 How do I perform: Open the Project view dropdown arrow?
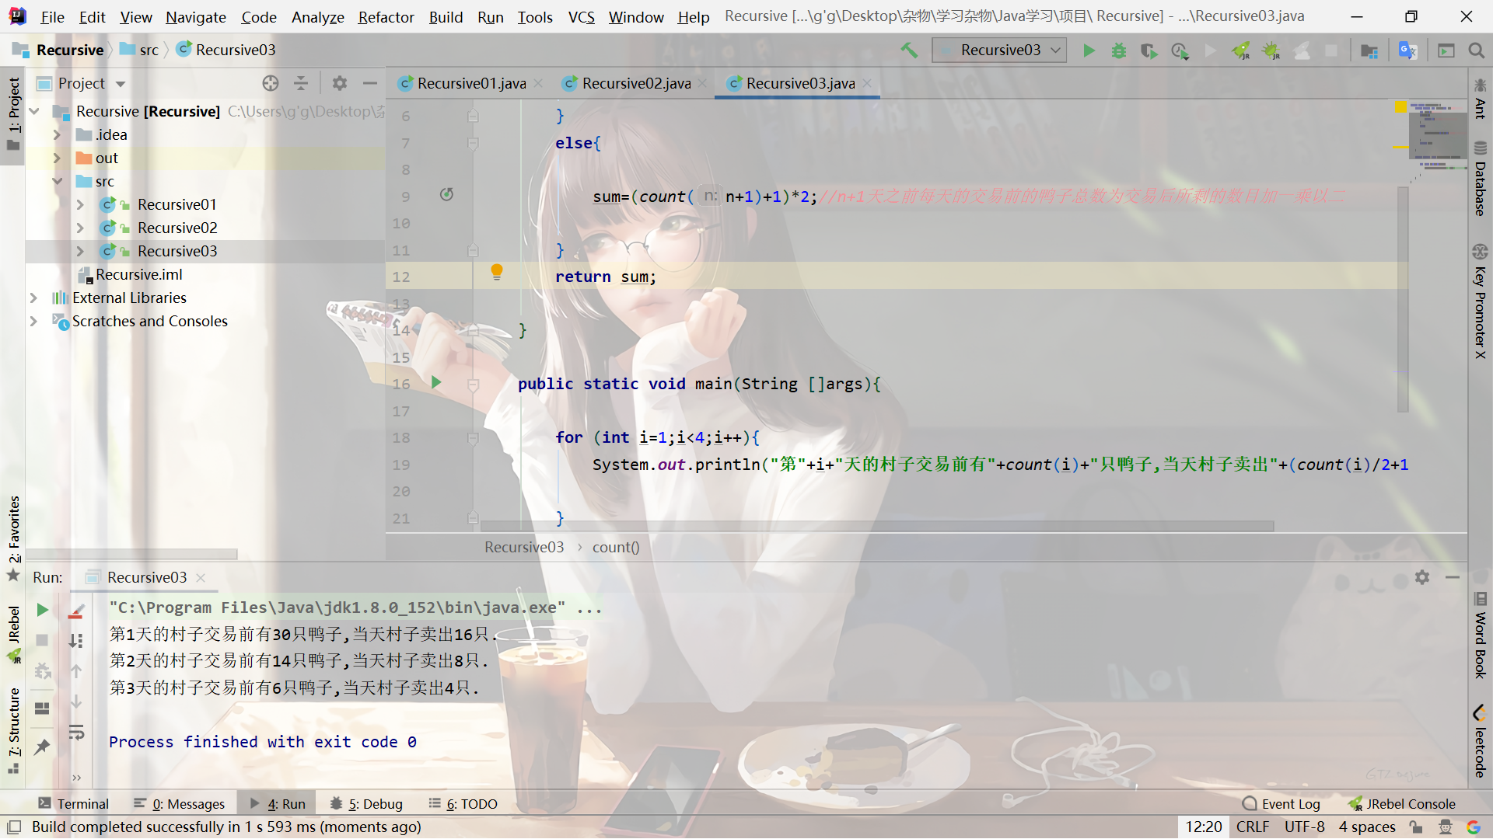121,84
